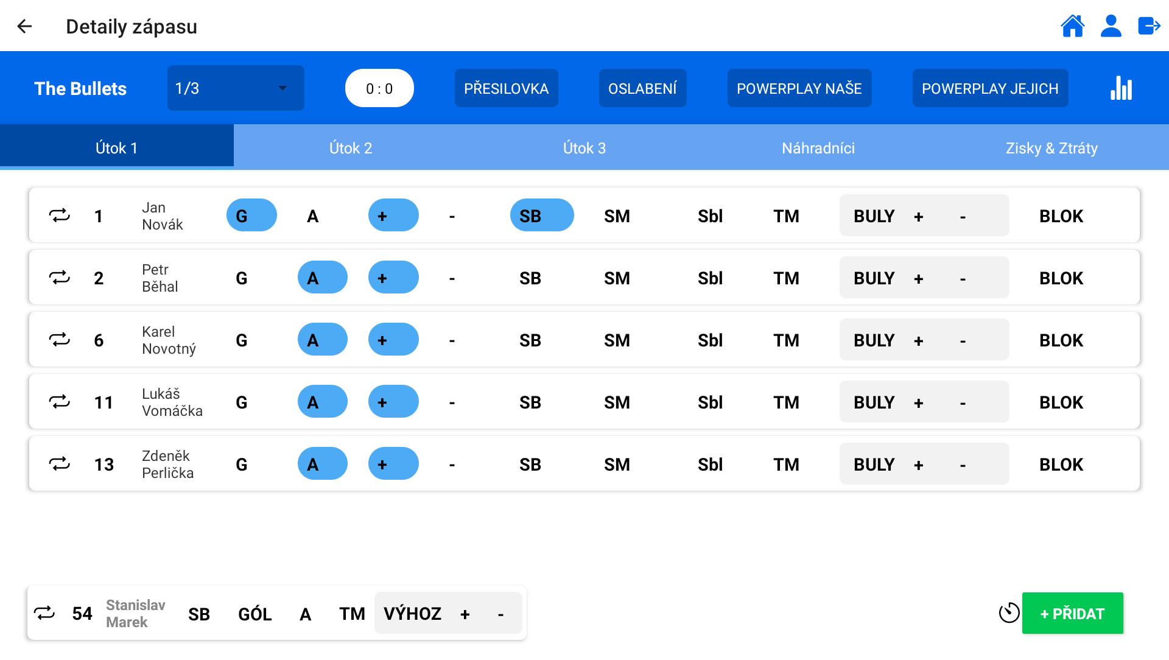Screen dimensions: 1169x660
Task: Open the home screen icon
Action: click(1072, 26)
